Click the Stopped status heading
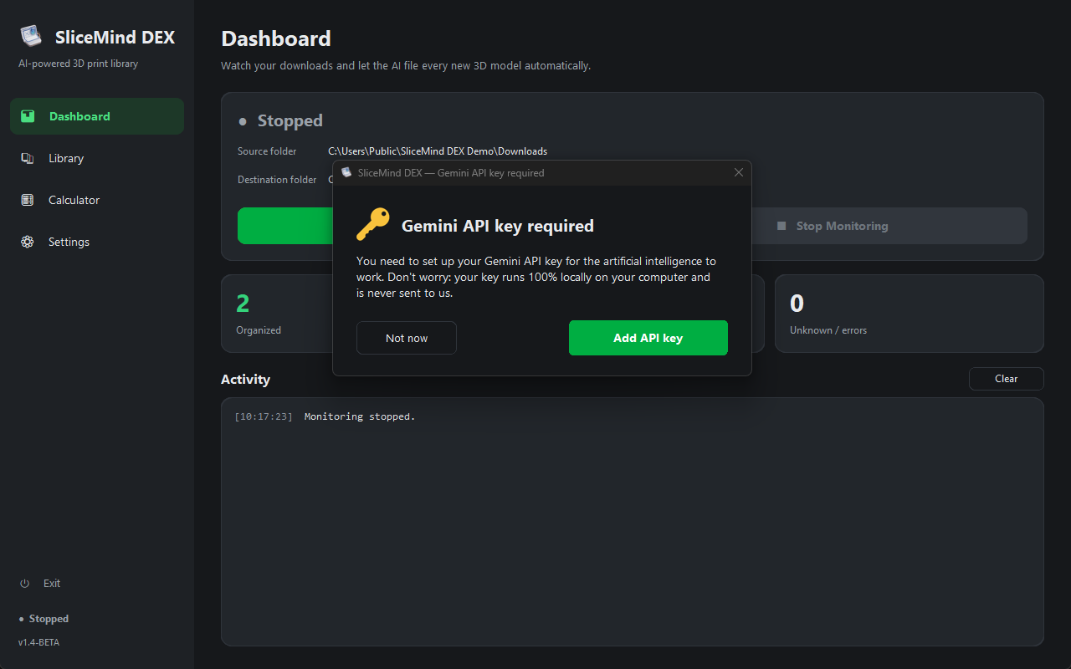The height and width of the screenshot is (669, 1071). (290, 120)
